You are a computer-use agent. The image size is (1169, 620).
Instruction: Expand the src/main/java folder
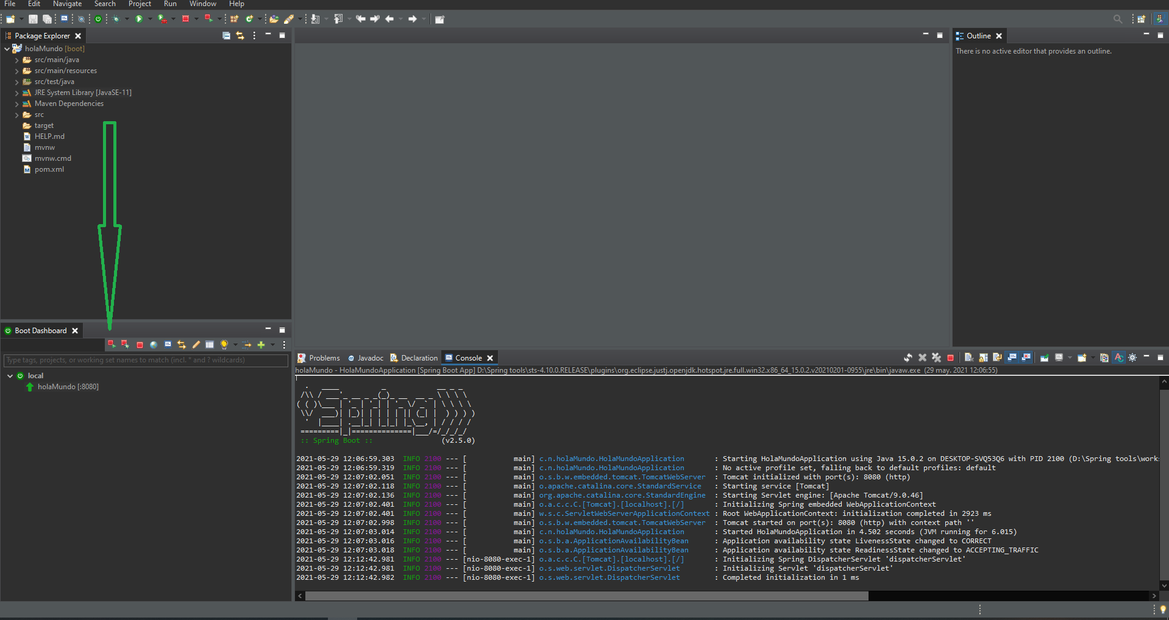tap(16, 60)
